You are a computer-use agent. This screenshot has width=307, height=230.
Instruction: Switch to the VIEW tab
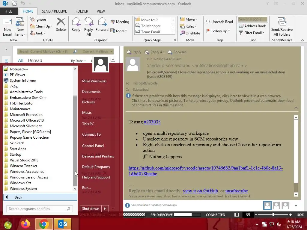[x=101, y=11]
